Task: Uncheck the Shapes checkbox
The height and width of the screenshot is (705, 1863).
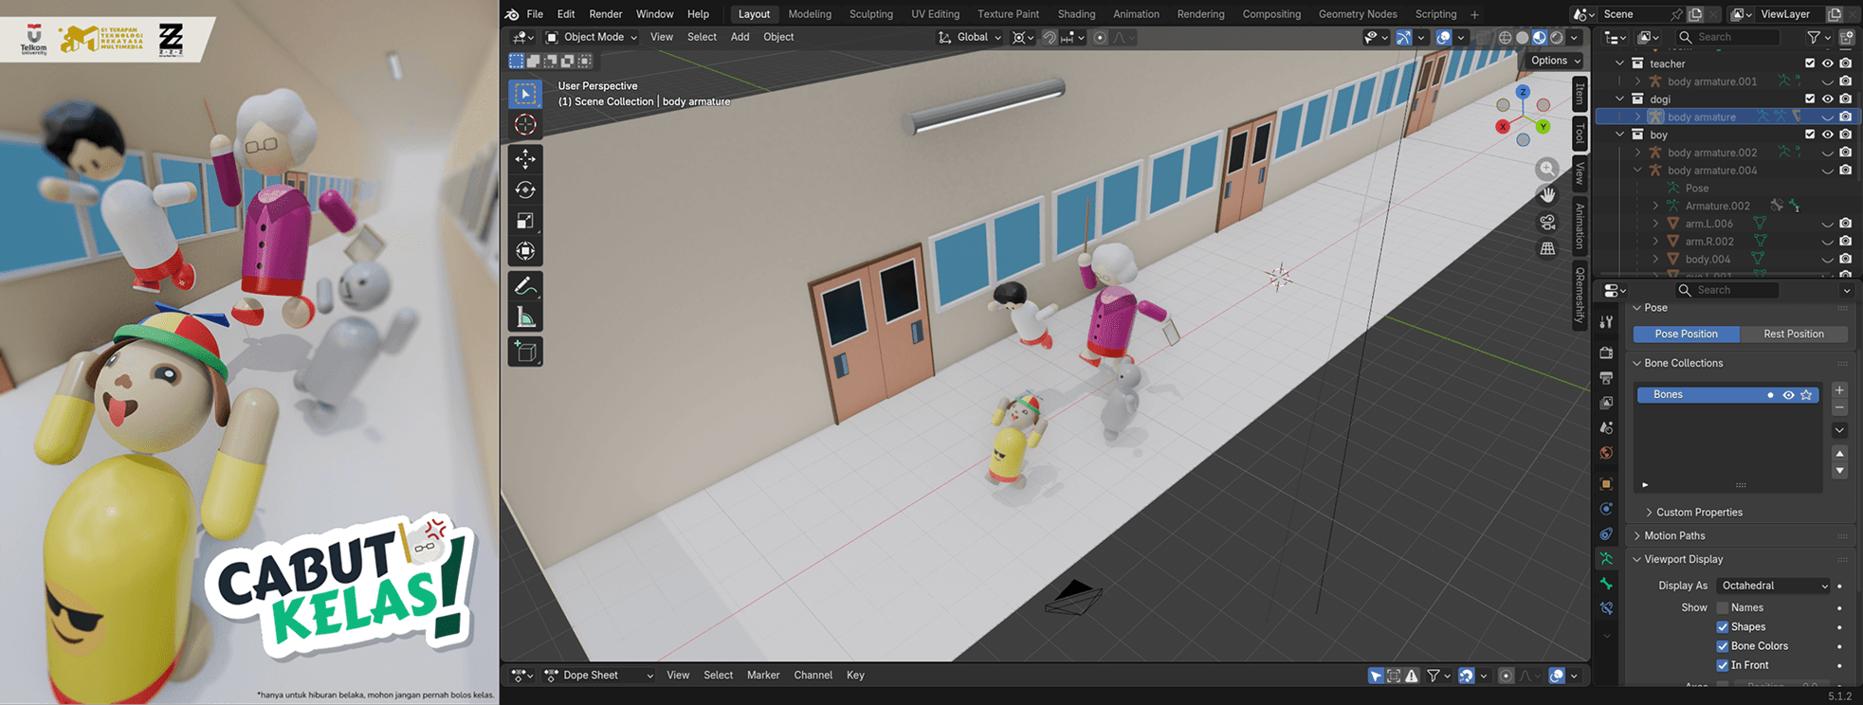Action: [x=1723, y=627]
